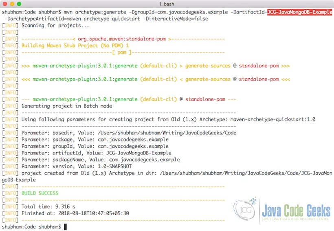This screenshot has height=231, width=334.
Task: Click green 'BUILD SUCCESS' text
Action: point(40,193)
